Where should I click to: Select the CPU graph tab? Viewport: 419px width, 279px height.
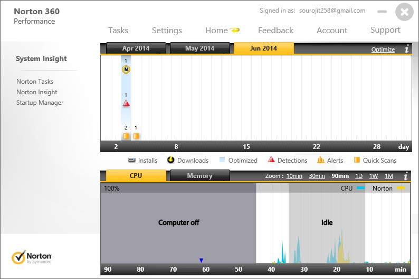point(136,176)
